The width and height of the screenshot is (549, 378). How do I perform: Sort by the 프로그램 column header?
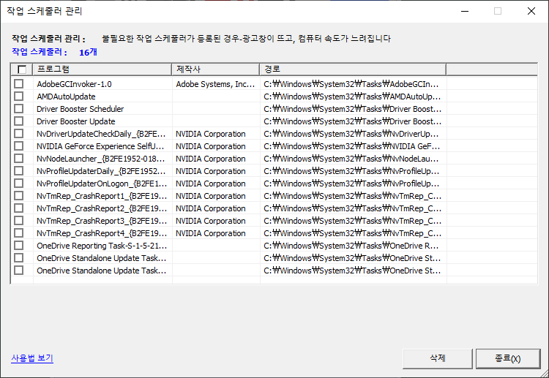pos(102,69)
